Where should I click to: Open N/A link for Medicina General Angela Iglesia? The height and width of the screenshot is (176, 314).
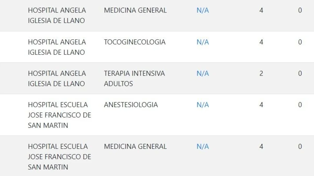click(203, 11)
